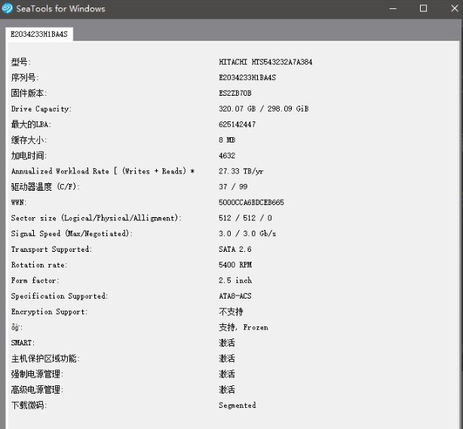
Task: Click the Sector size label
Action: [x=96, y=218]
